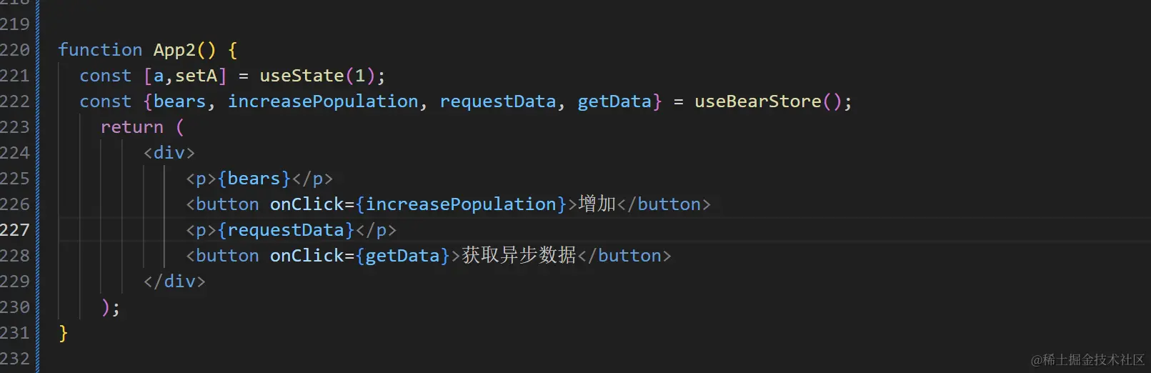The image size is (1151, 373).
Task: Click the closing div tag on line 229
Action: 174,282
